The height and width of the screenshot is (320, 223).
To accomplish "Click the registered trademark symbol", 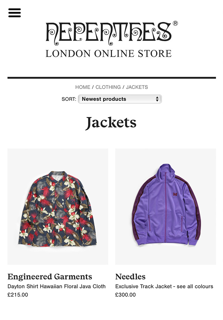I will point(175,23).
